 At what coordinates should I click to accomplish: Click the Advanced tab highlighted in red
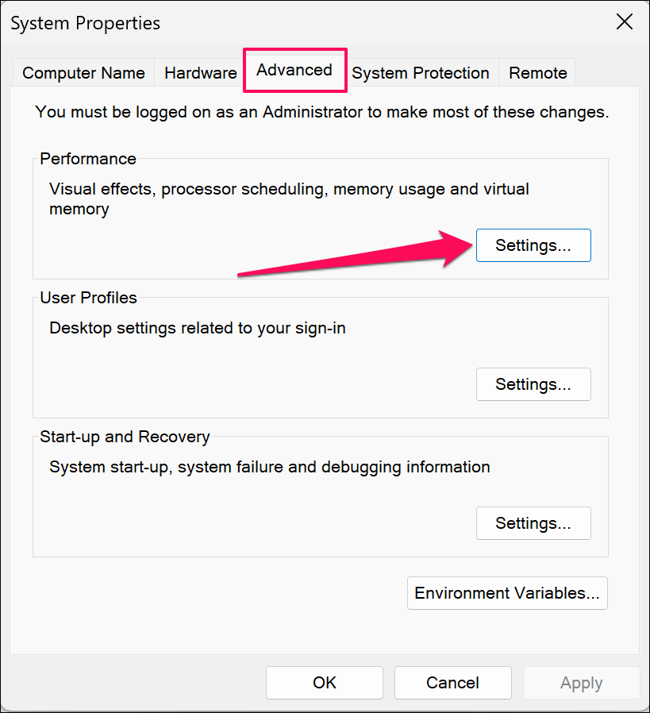[x=294, y=70]
